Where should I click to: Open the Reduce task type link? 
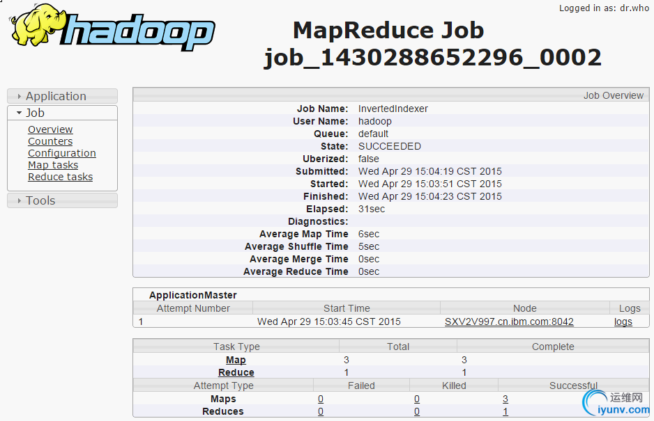(236, 372)
